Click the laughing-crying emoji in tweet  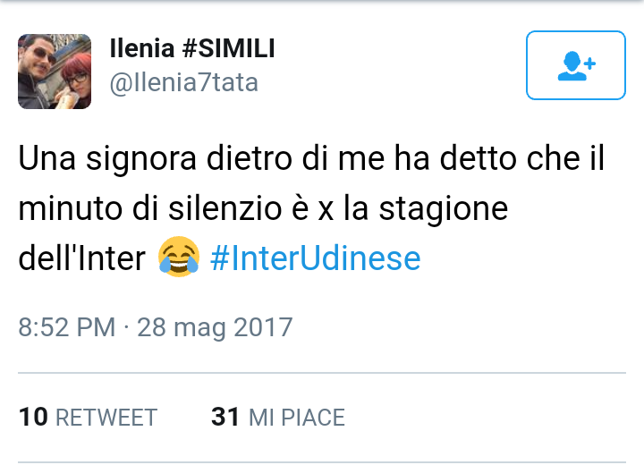[177, 258]
